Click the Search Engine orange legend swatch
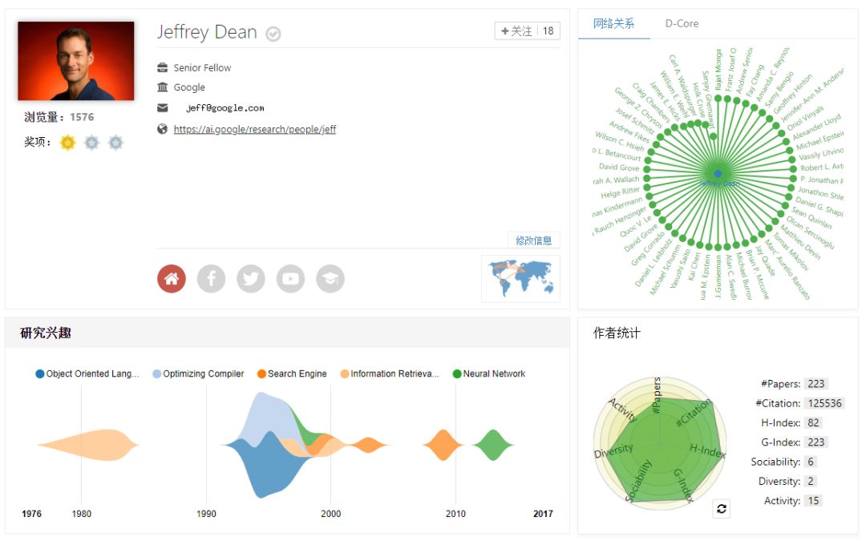Screen dimensions: 866x541 (261, 373)
